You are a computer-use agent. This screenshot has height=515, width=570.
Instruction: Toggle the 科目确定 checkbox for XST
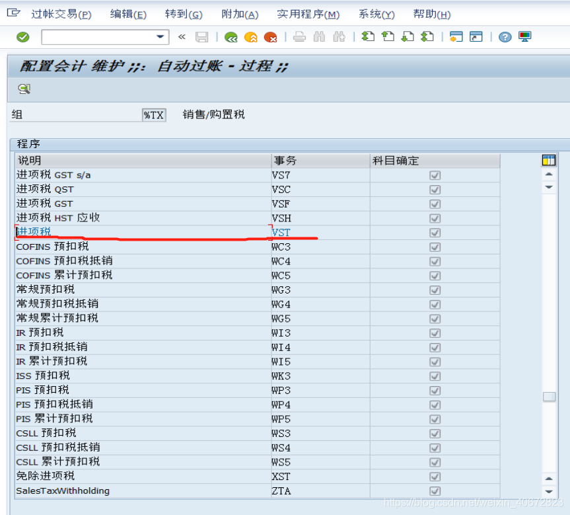pos(435,477)
